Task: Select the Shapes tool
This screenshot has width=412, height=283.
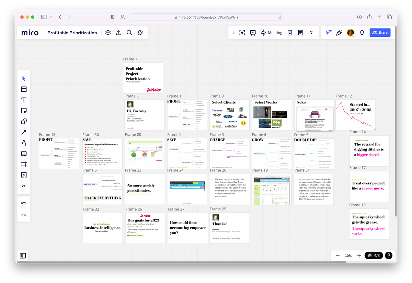Action: [24, 121]
